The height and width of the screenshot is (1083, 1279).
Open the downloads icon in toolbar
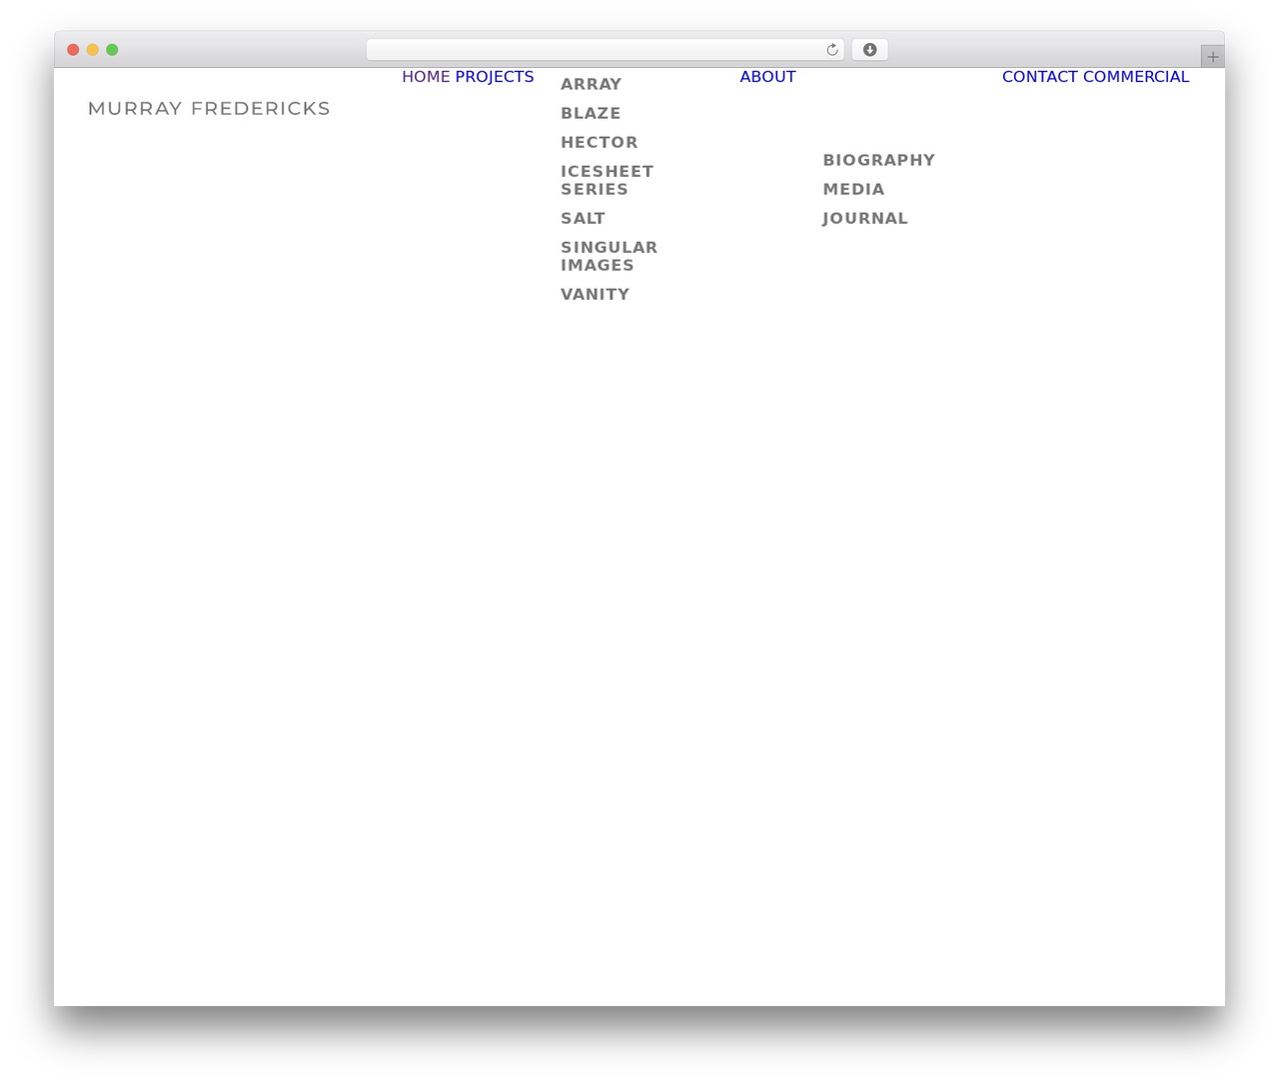click(869, 50)
